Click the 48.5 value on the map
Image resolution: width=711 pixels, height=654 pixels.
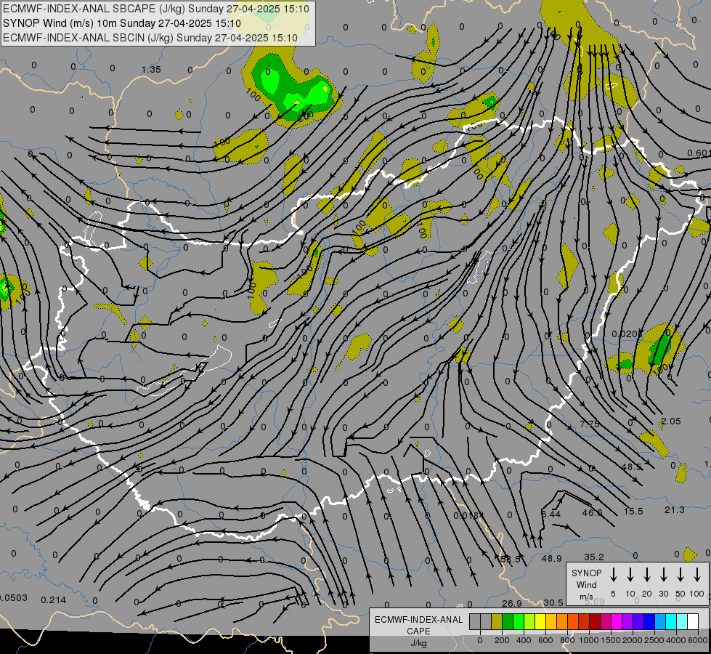tap(632, 467)
